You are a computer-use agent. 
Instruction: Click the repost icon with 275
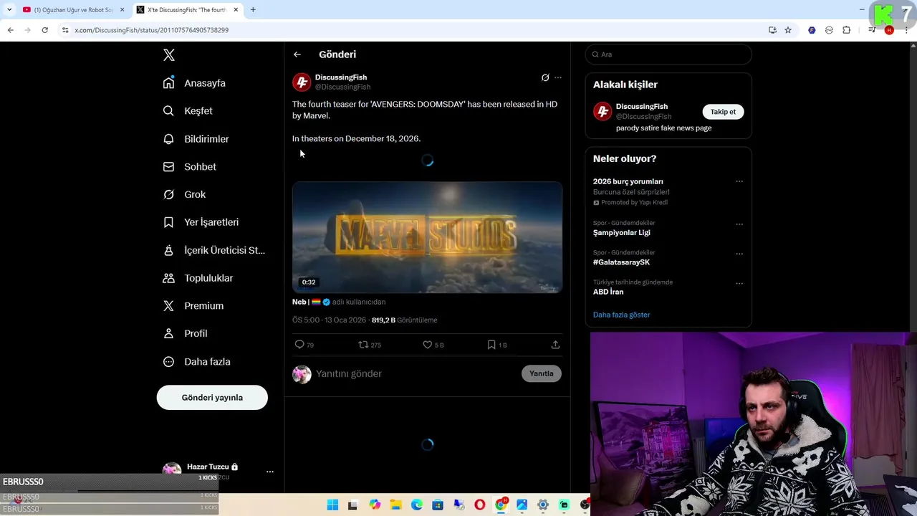363,345
